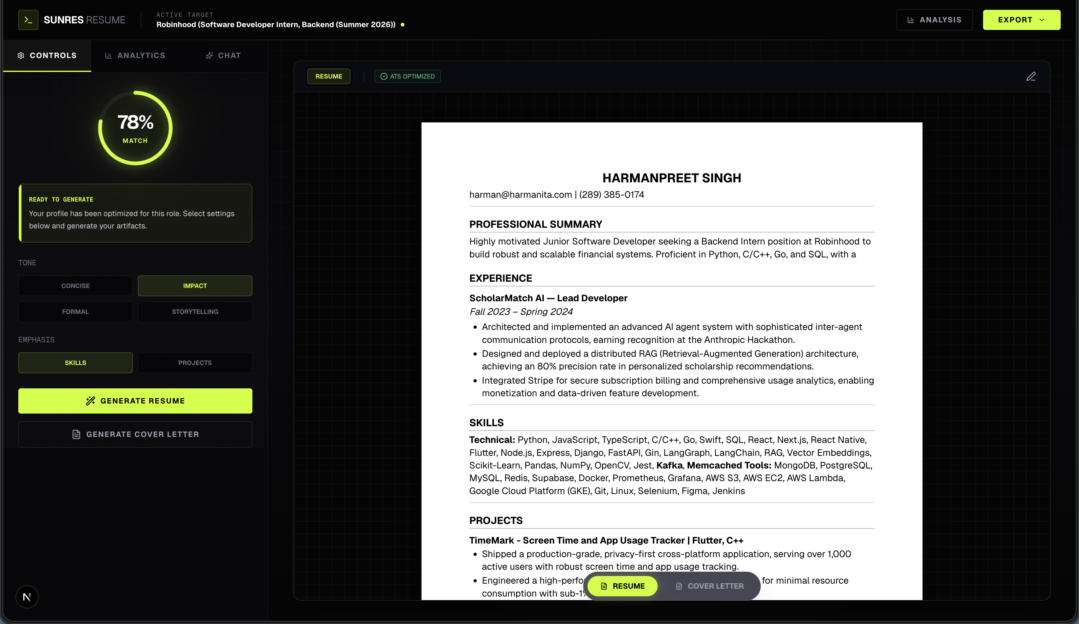
Task: Click the 78% match progress ring
Action: coord(135,128)
